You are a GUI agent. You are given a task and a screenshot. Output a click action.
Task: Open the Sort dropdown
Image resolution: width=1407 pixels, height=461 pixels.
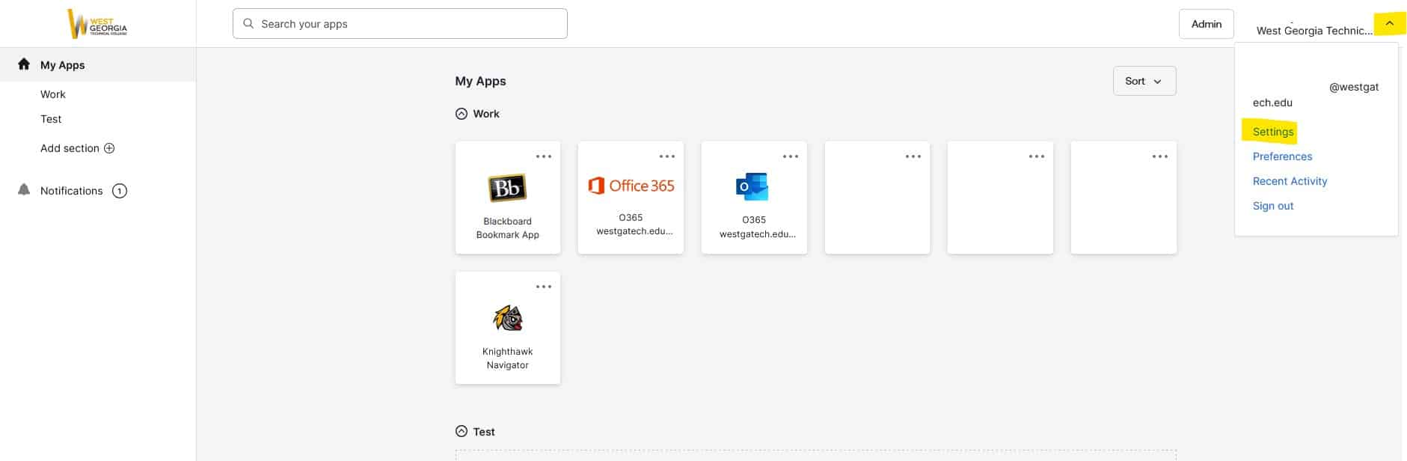(x=1144, y=81)
